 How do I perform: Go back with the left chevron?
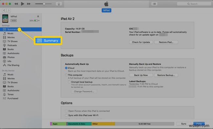click(x=4, y=10)
